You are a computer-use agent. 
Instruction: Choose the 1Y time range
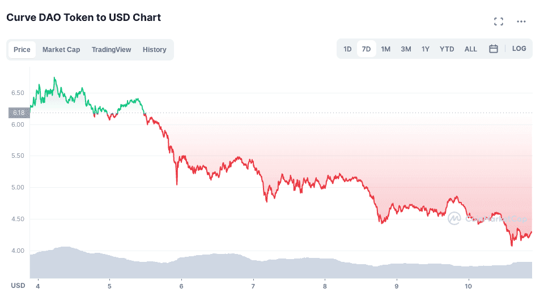click(426, 49)
